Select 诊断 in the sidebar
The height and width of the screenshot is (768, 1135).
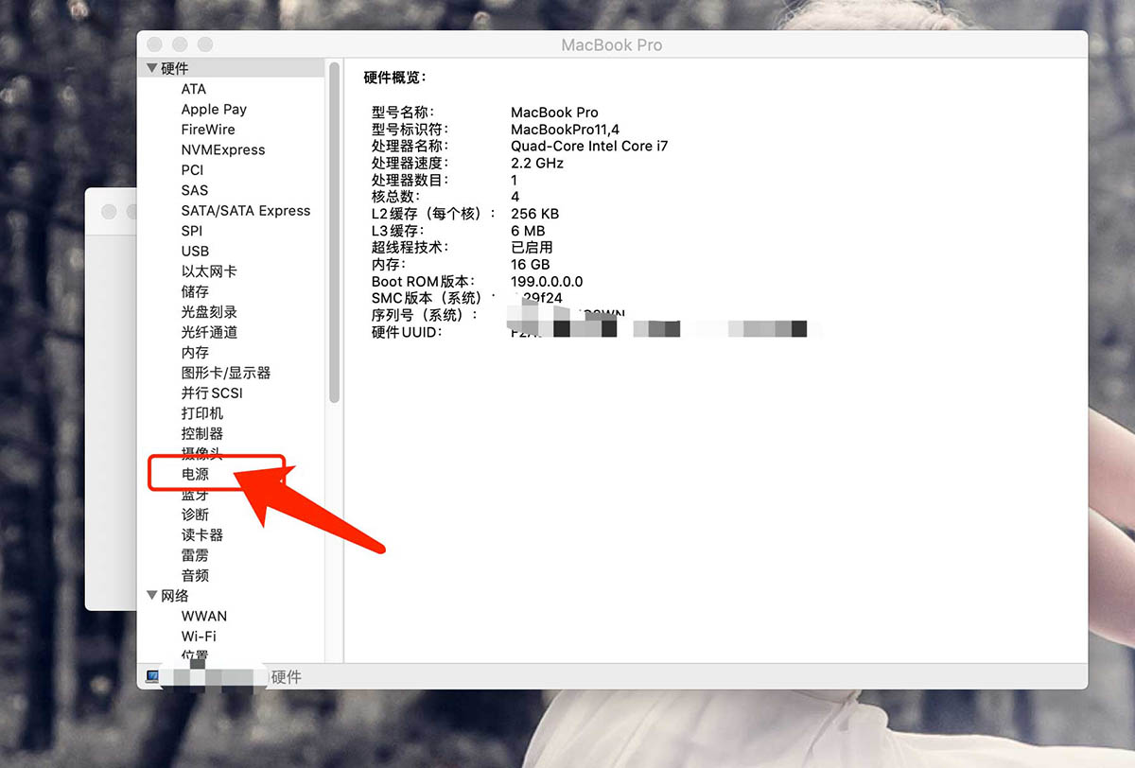[195, 515]
